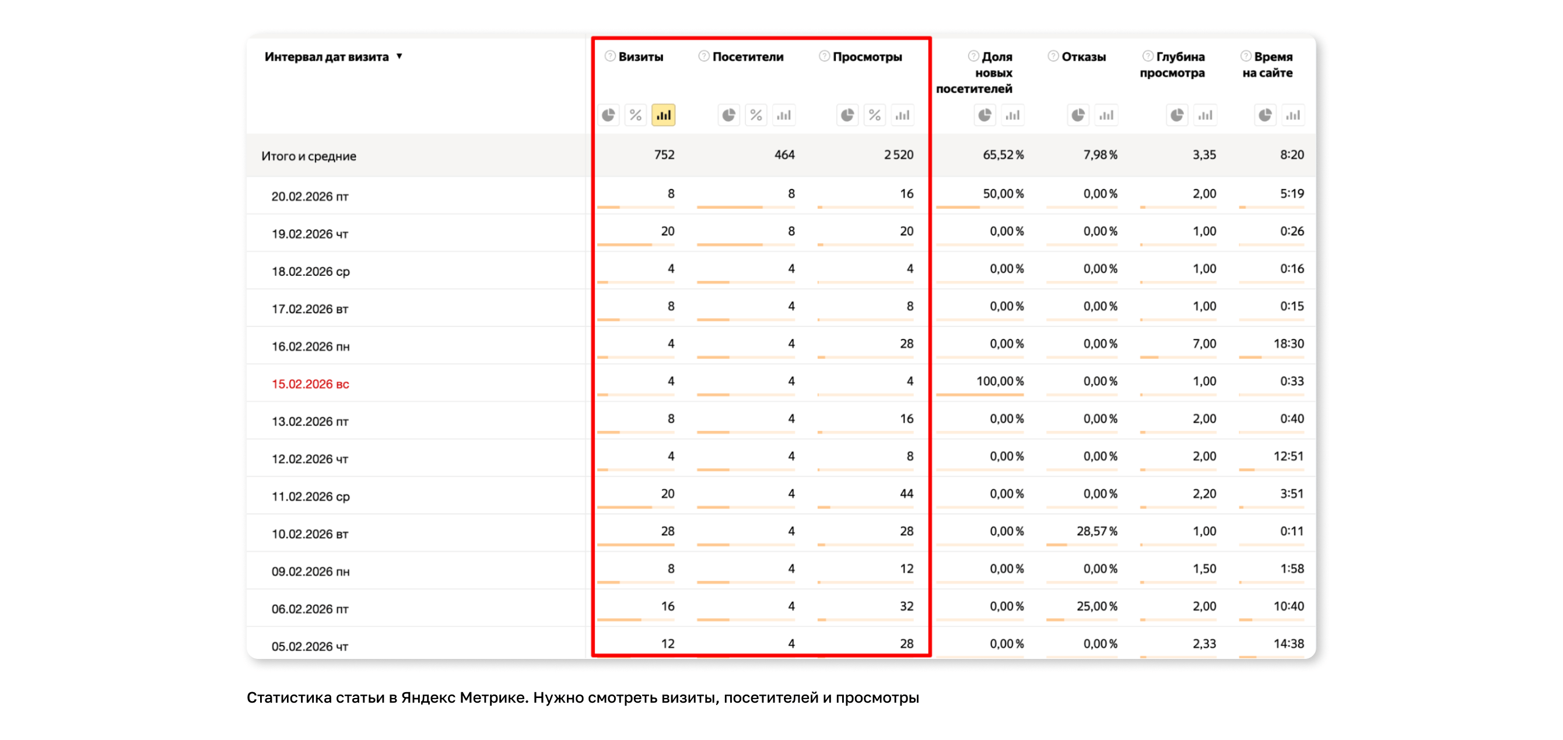Select the pie chart icon under Посетители
Screen dimensions: 1563x740
click(728, 115)
